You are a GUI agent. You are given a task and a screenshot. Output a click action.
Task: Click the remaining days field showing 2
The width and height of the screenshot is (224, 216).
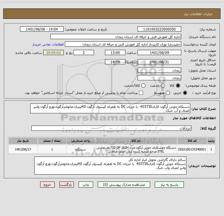[x=84, y=52]
